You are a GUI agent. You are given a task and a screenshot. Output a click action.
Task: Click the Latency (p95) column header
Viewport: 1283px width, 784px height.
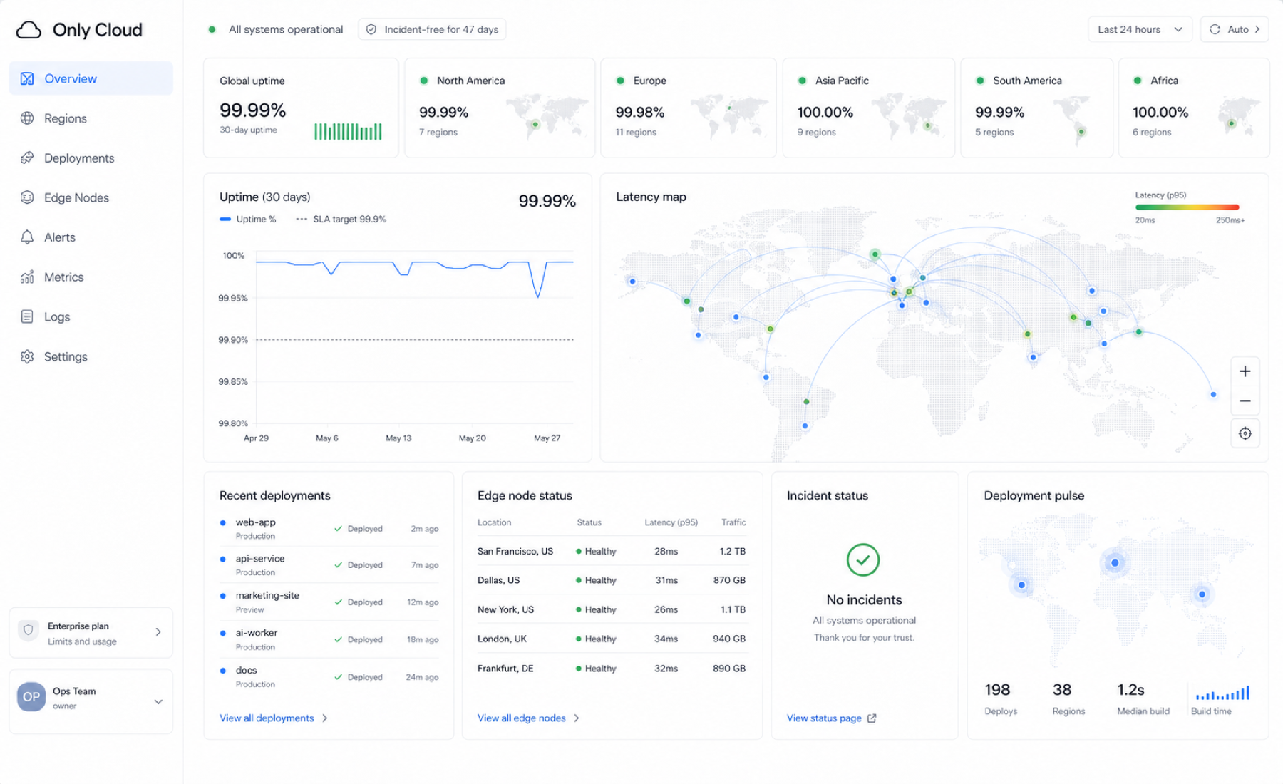point(671,522)
